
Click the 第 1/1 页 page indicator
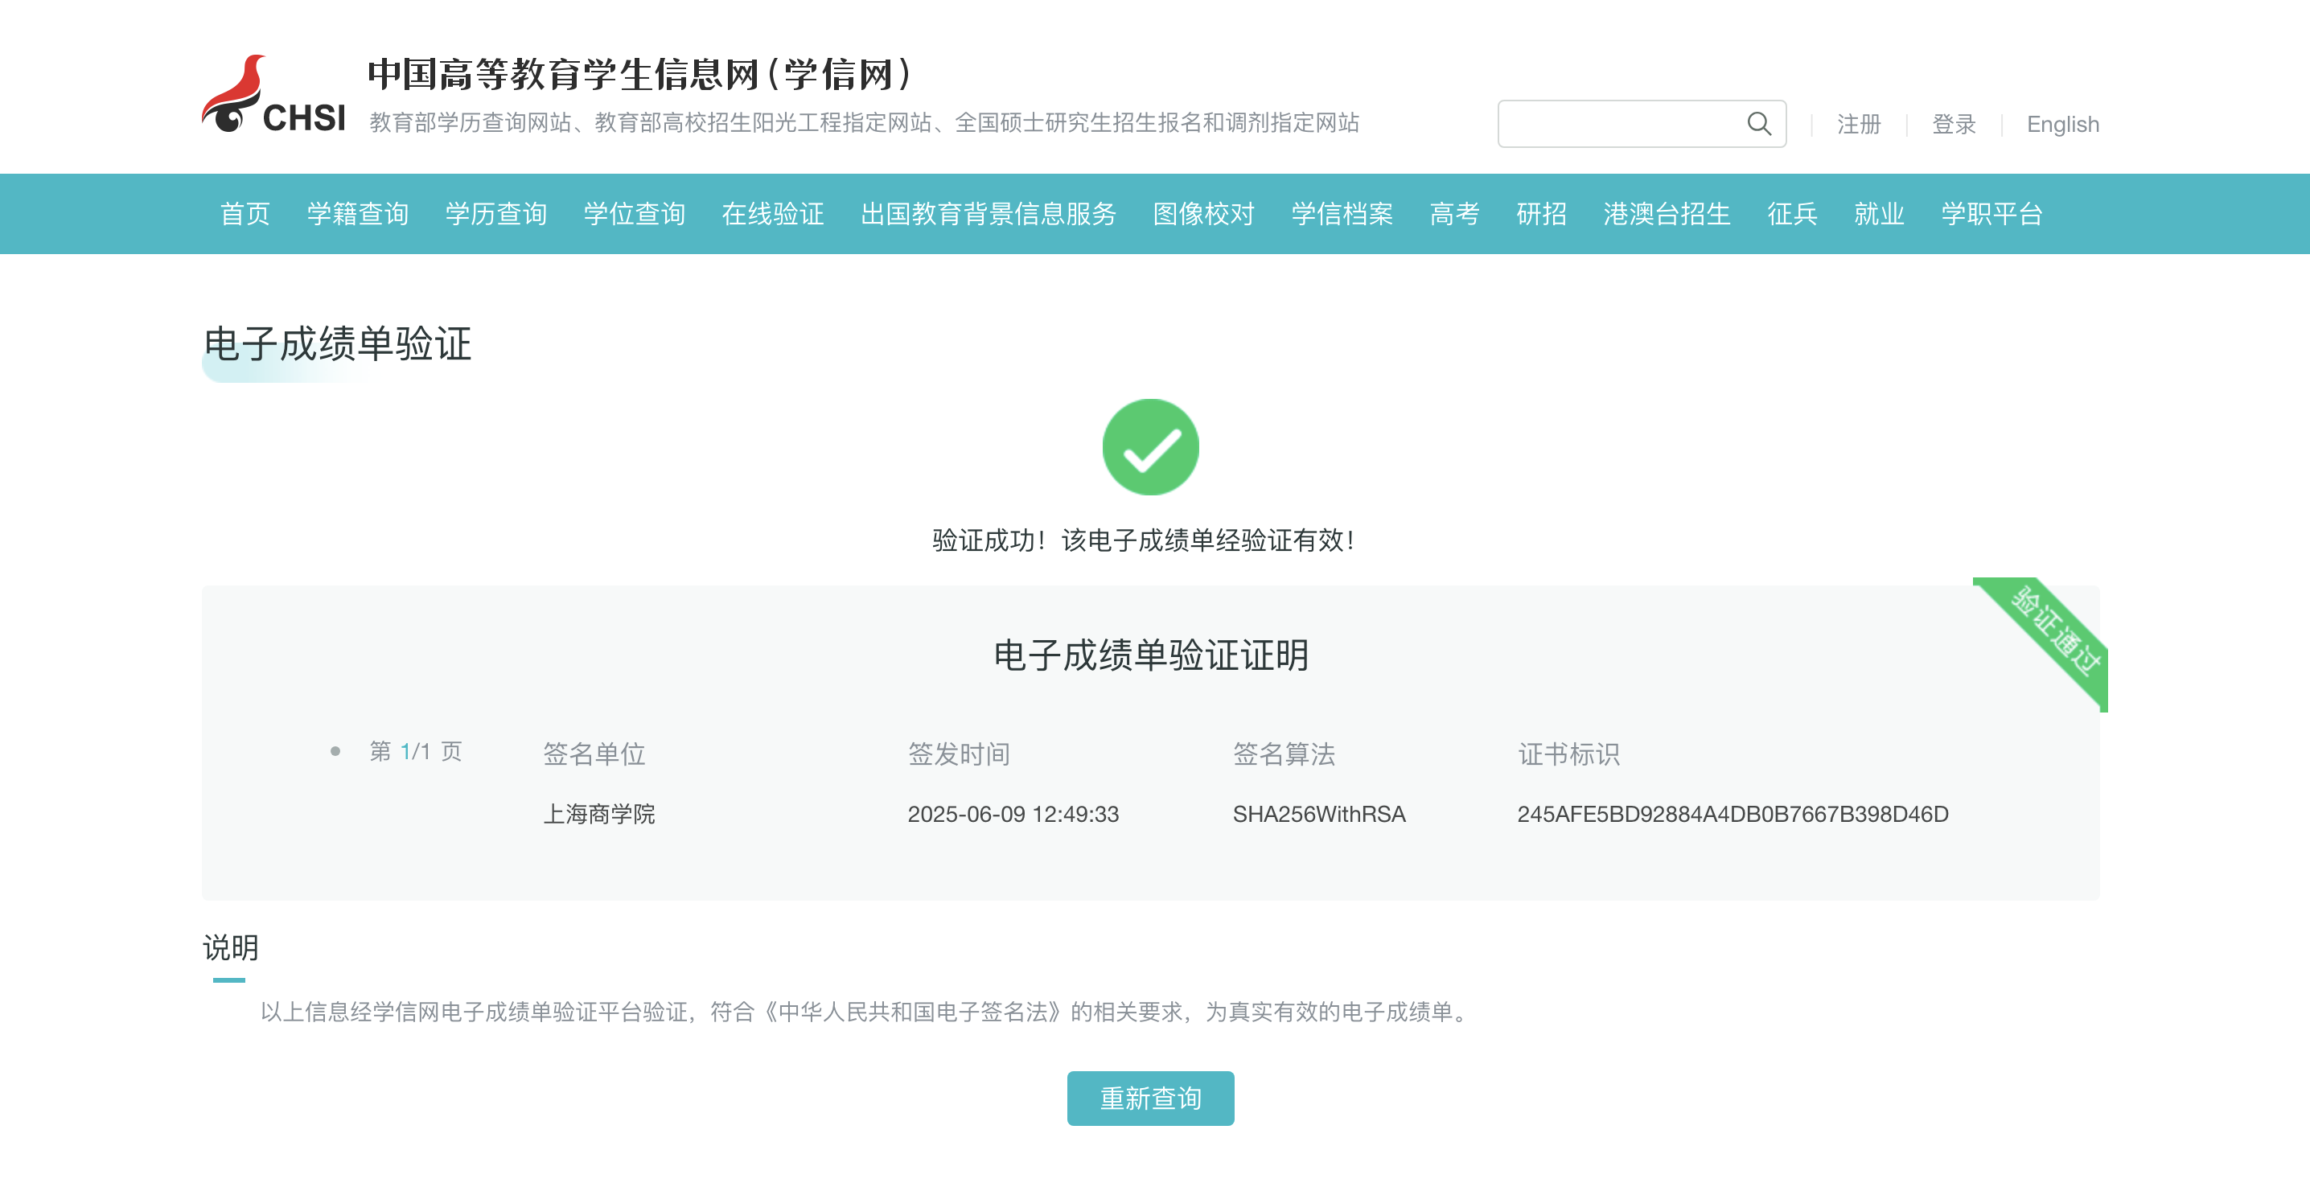pos(415,751)
